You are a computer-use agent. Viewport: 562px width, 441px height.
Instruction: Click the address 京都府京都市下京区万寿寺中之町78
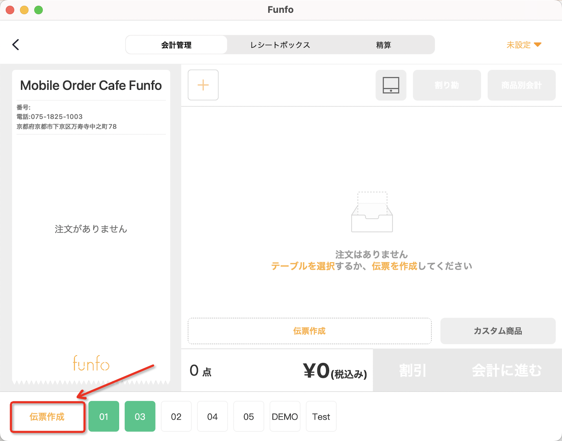coord(67,126)
